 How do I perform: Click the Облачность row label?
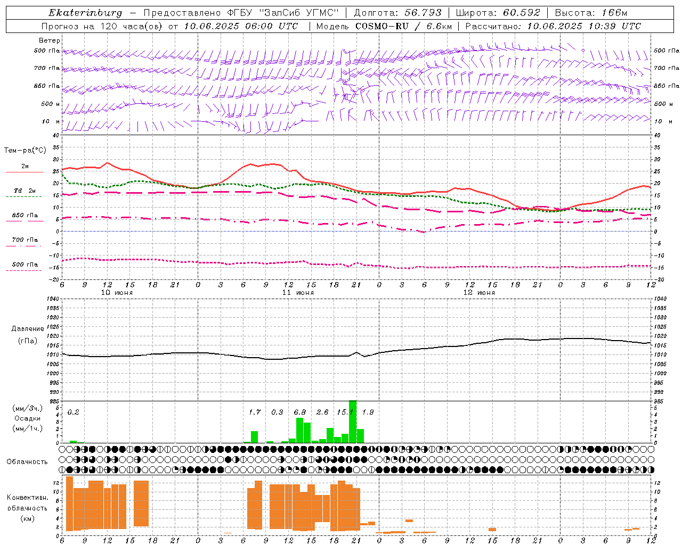(x=27, y=461)
